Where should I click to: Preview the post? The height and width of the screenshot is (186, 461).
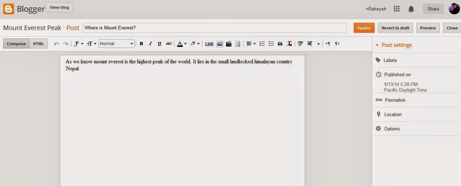pos(428,28)
